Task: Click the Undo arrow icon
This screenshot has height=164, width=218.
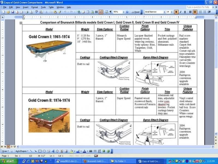Action: coord(65,12)
